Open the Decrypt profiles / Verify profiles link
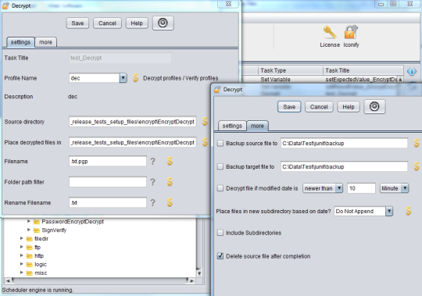The image size is (422, 296). pos(181,78)
